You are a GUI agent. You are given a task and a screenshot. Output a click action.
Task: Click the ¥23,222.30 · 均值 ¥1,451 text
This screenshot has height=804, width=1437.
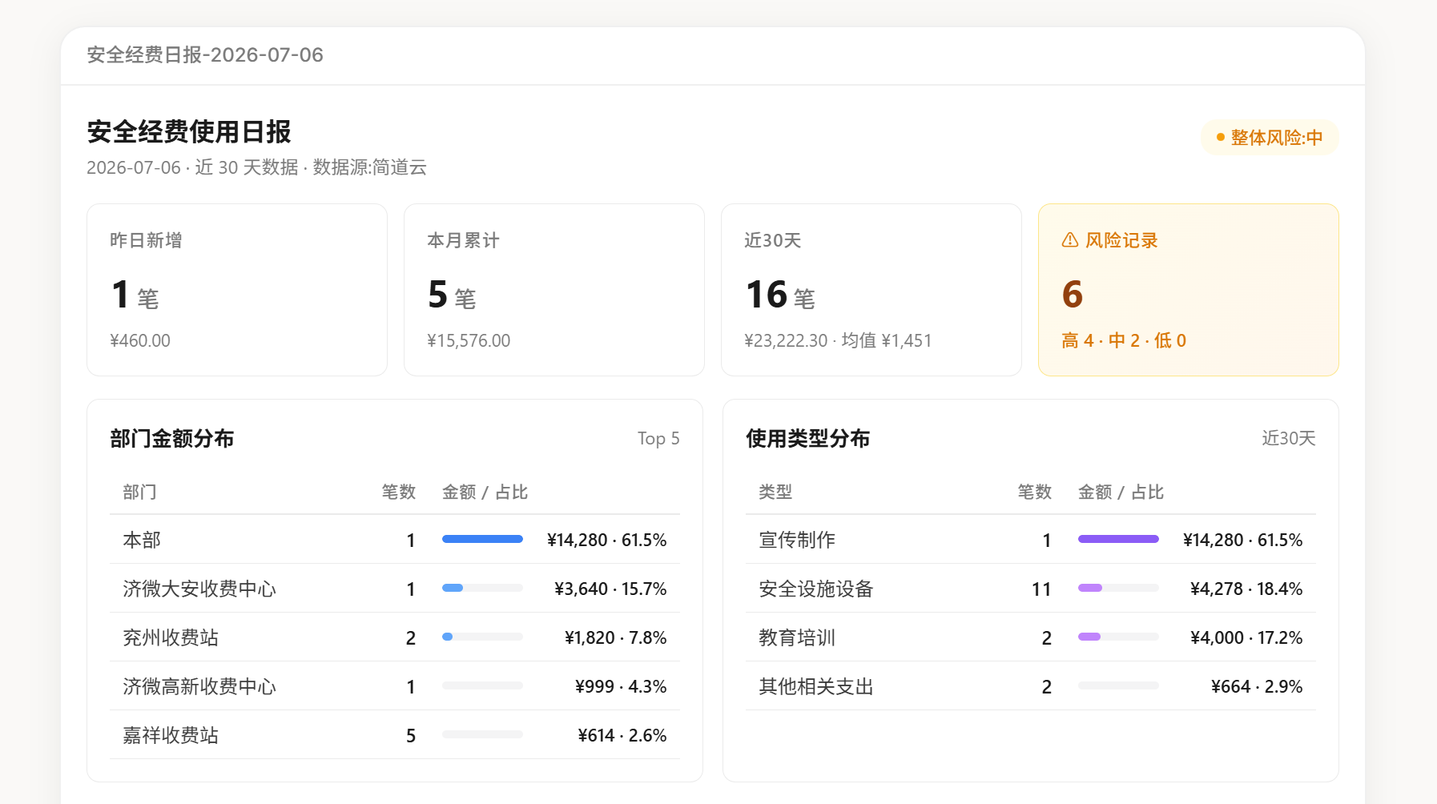[x=838, y=340]
